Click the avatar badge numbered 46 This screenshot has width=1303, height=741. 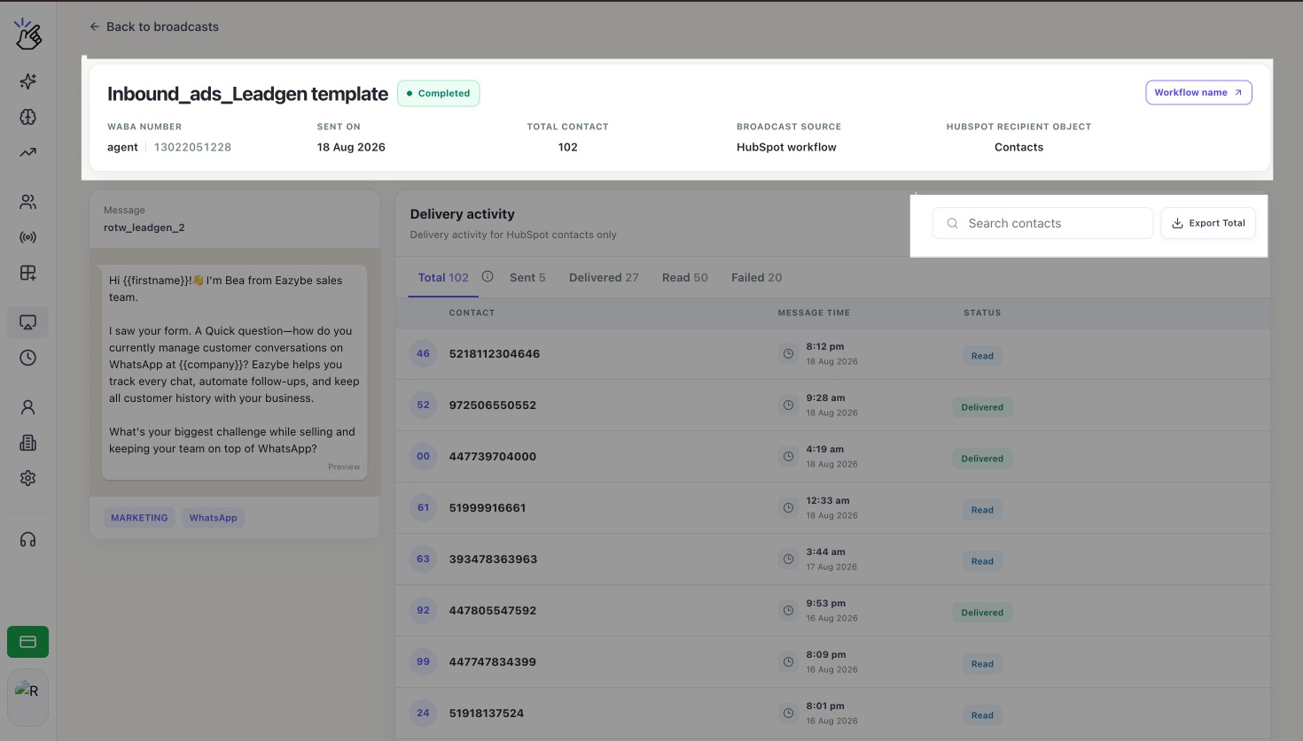tap(424, 354)
